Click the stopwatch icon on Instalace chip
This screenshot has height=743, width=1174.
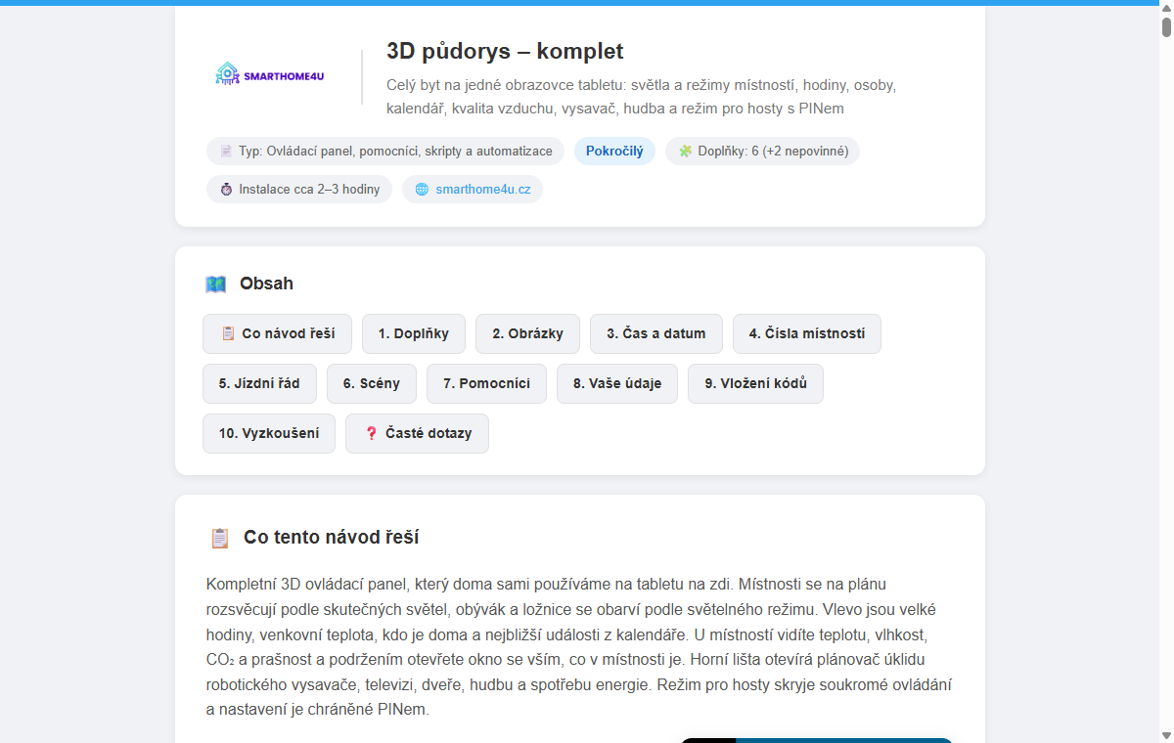click(226, 190)
